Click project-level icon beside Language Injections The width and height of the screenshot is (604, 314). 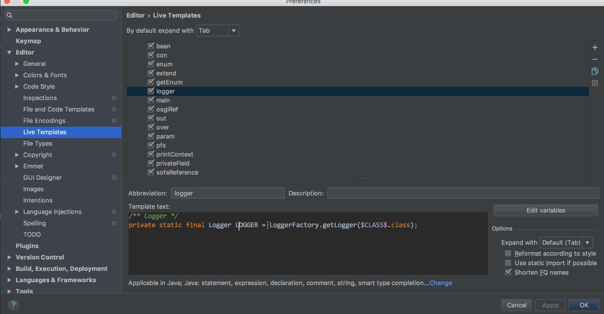(x=114, y=212)
